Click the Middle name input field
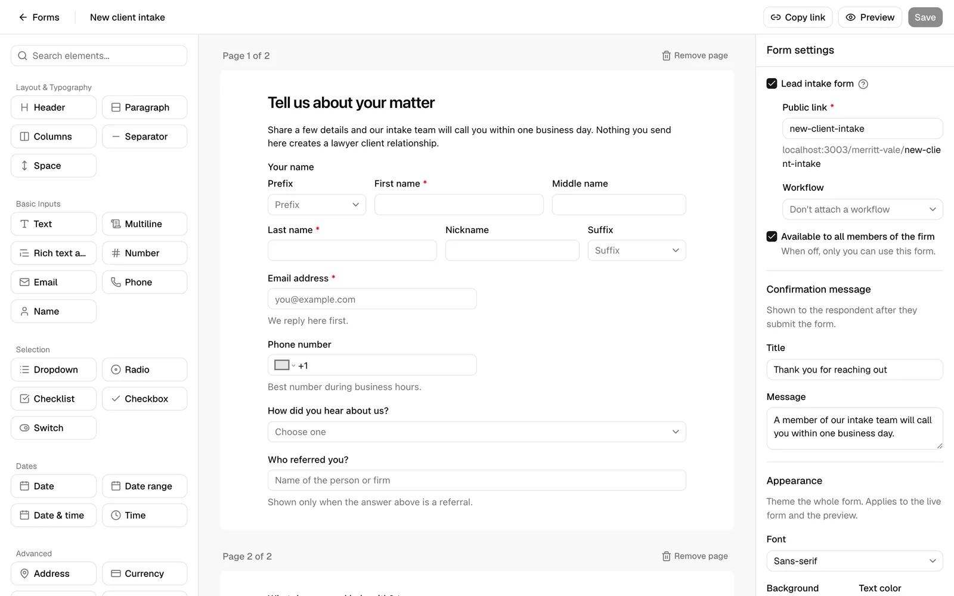The image size is (954, 596). (x=619, y=204)
